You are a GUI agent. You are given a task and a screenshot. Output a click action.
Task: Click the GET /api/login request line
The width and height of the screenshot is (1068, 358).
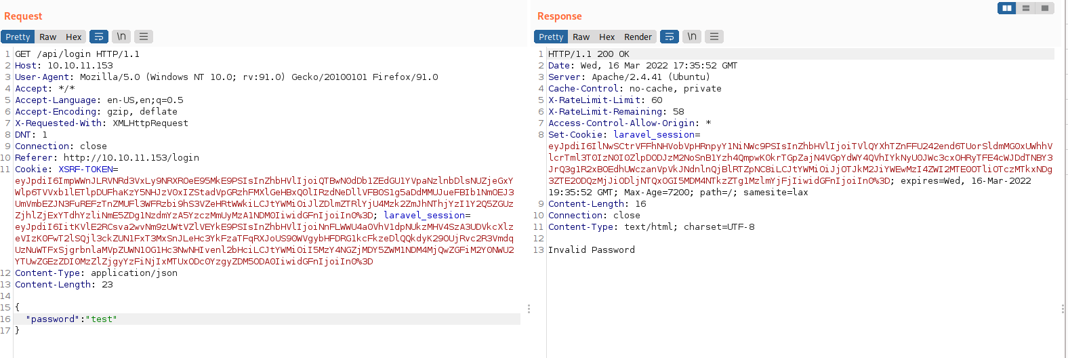point(77,54)
